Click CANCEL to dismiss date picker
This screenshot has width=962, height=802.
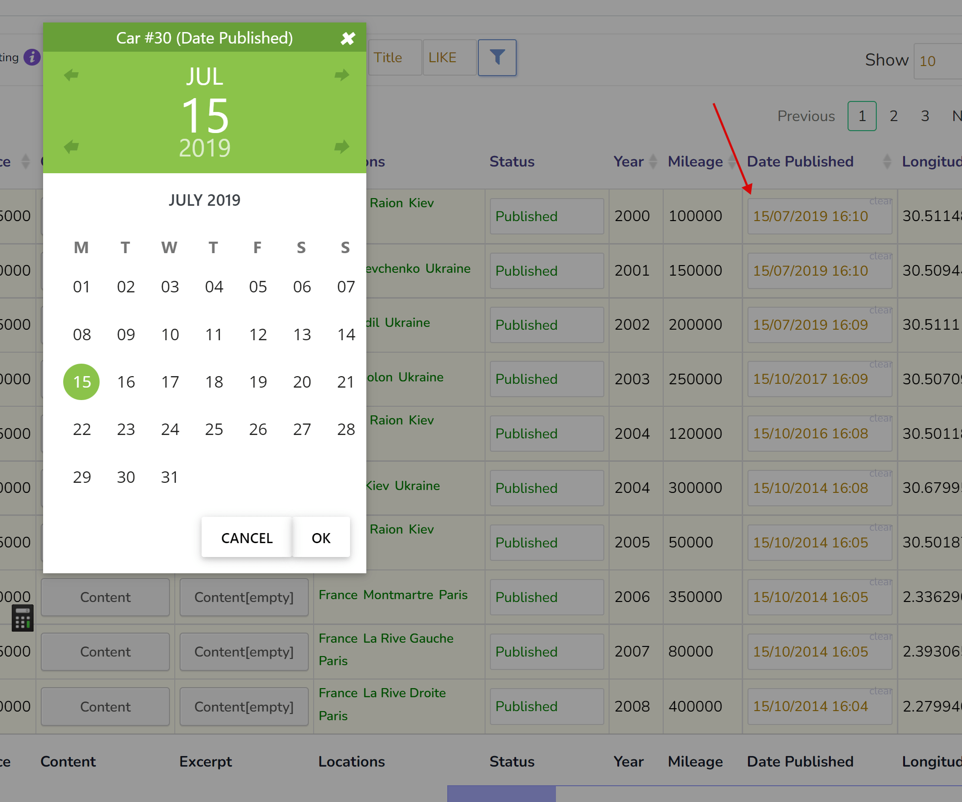[x=246, y=537]
